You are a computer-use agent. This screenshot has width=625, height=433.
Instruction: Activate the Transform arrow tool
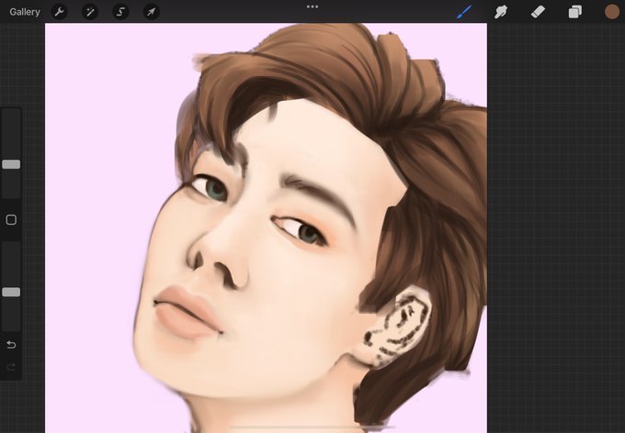[x=152, y=12]
